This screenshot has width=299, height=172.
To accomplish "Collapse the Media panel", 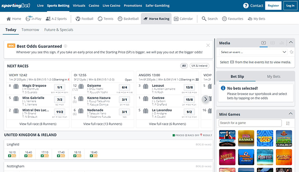I will pos(291,42).
